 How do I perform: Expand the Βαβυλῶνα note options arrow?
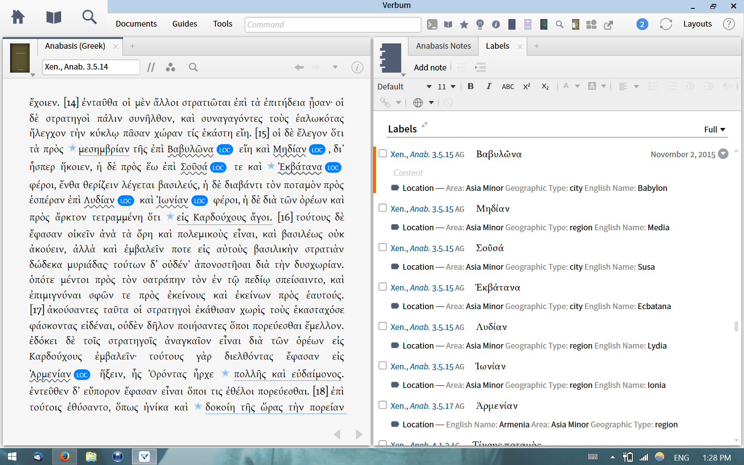[723, 154]
